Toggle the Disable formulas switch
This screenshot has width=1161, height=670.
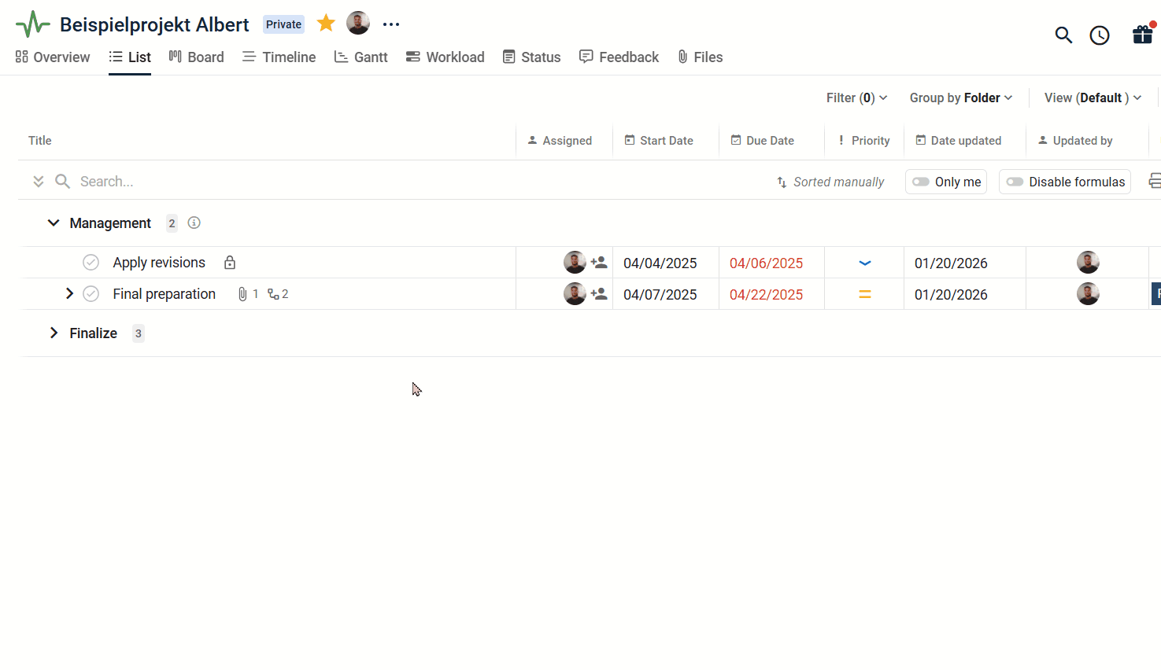pos(1015,182)
